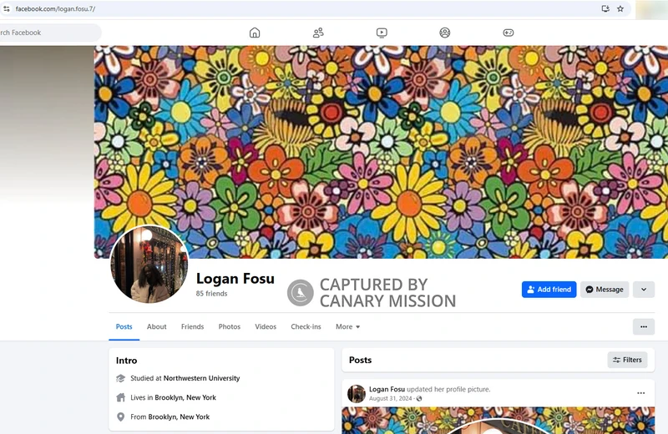Image resolution: width=668 pixels, height=434 pixels.
Task: Click the Message button
Action: [x=605, y=290]
